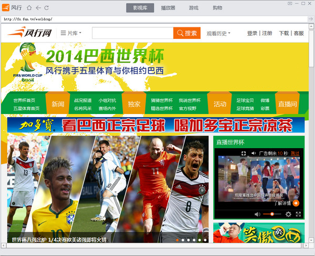Click the Funshion orange logo icon
The image size is (315, 256).
point(6,8)
